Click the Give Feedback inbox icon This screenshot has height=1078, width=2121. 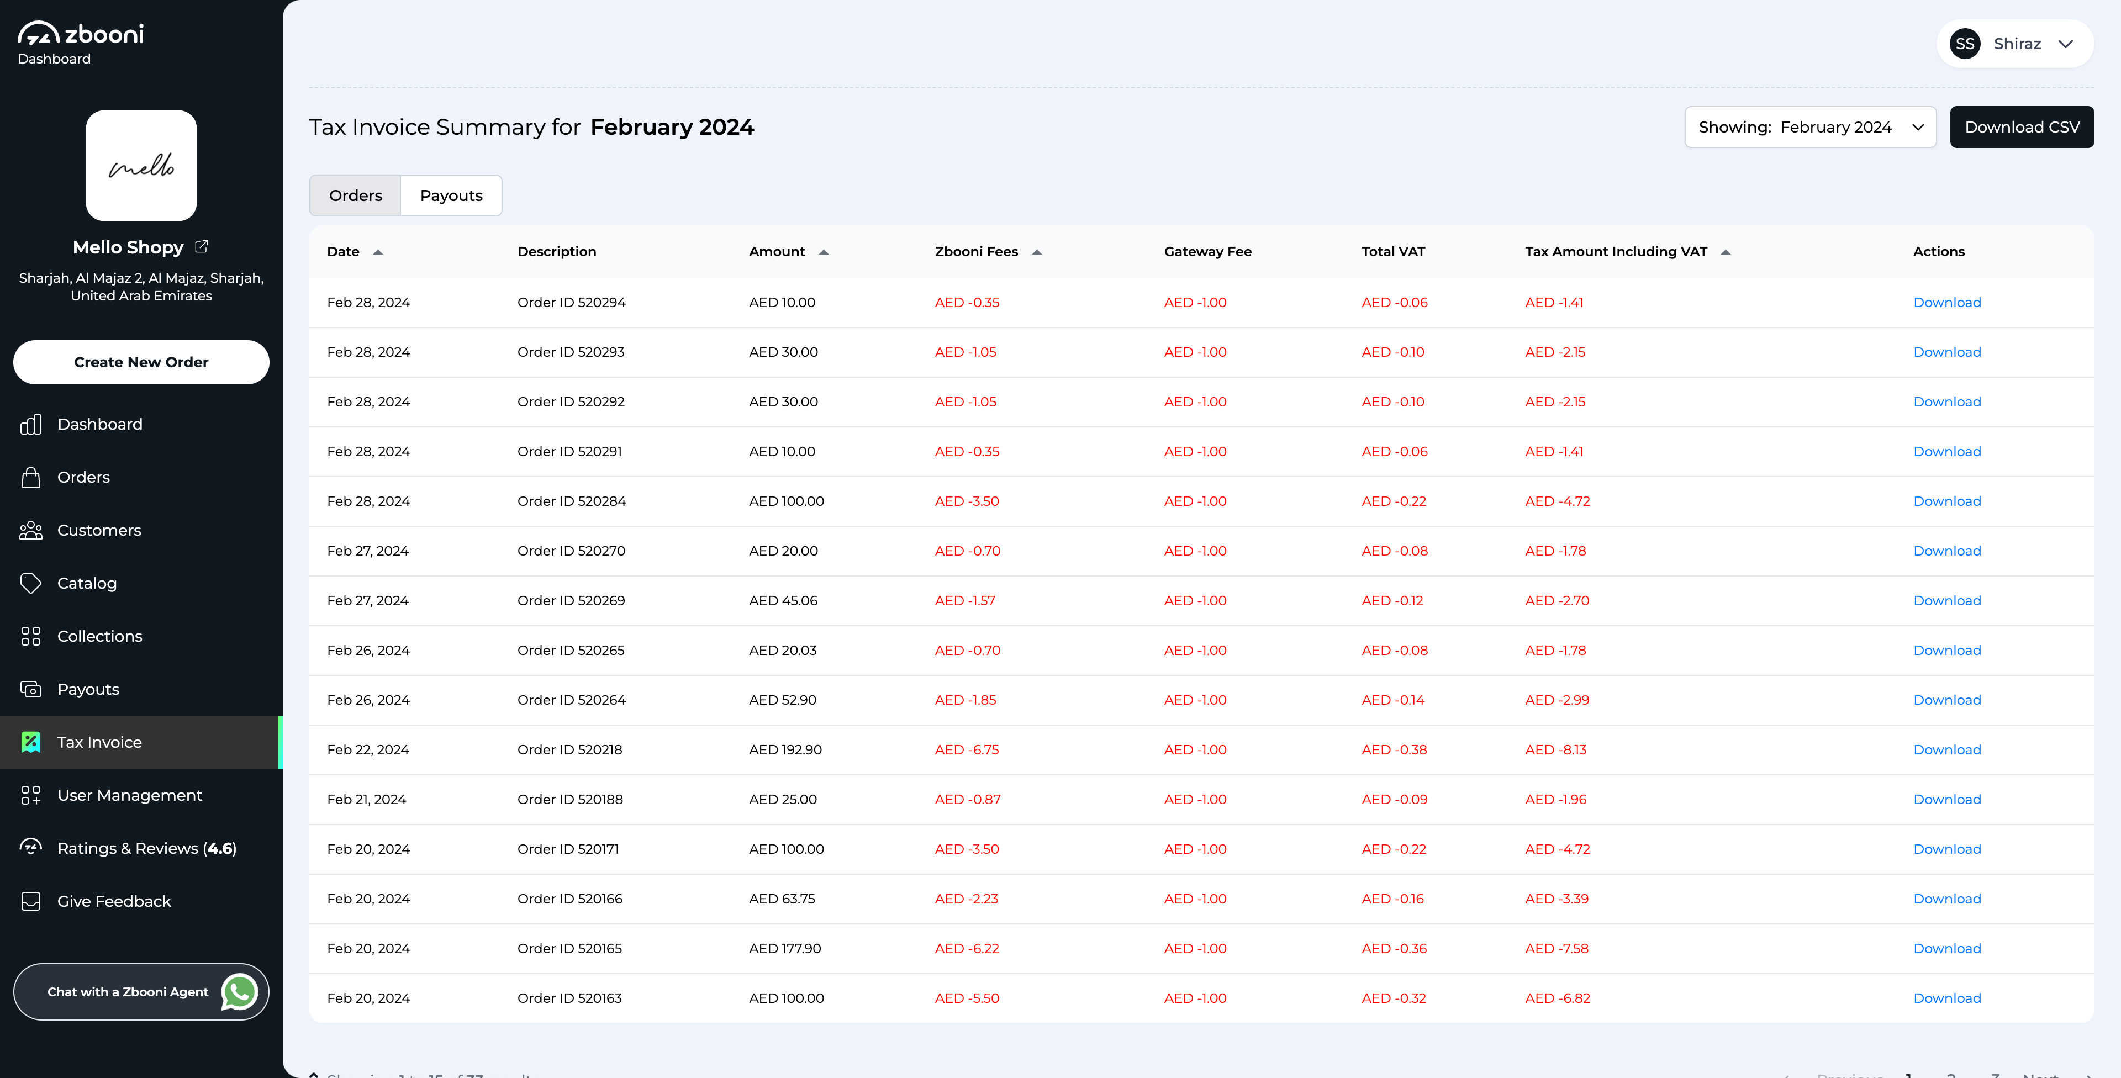(x=30, y=901)
